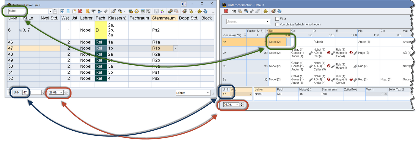This screenshot has height=157, width=416.
Task: Toggle the Filter checkbox
Action: point(277,19)
